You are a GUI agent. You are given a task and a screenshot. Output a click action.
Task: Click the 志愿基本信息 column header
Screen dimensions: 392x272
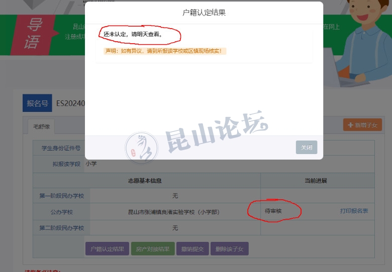(x=145, y=180)
